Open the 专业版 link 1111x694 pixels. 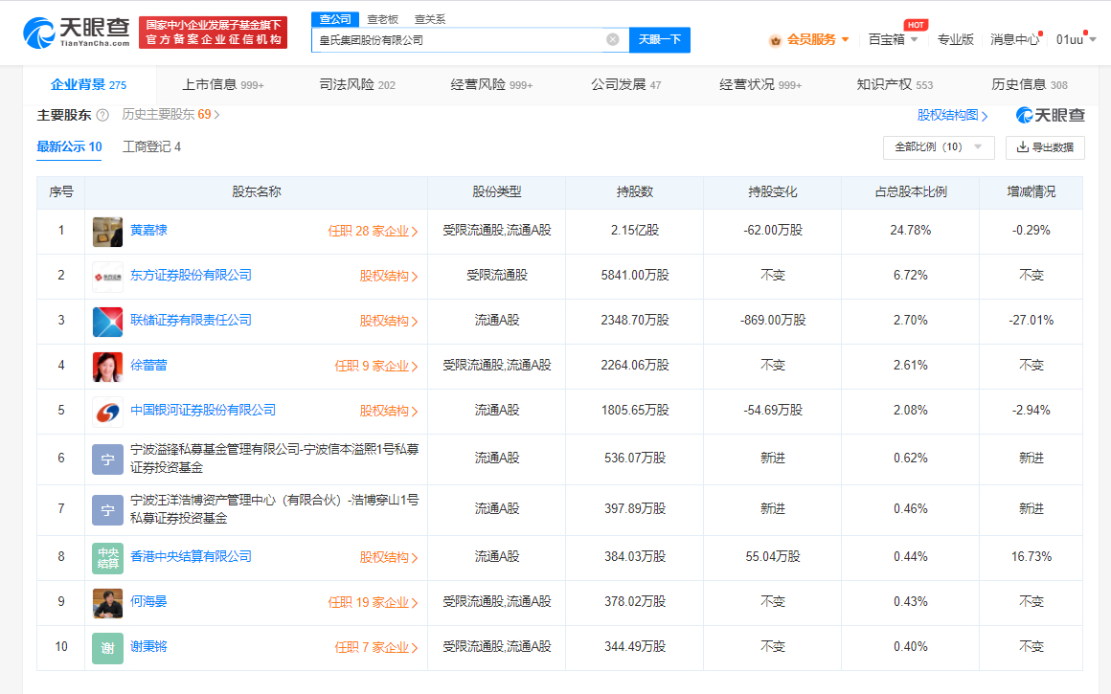955,39
